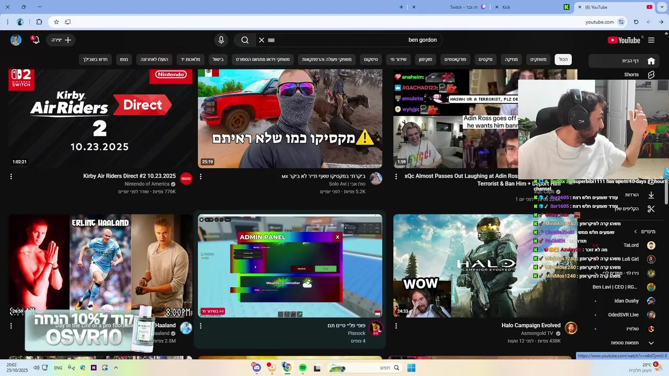Open the Halo Campaign Evolved thumbnail
The width and height of the screenshot is (669, 376).
coord(485,266)
